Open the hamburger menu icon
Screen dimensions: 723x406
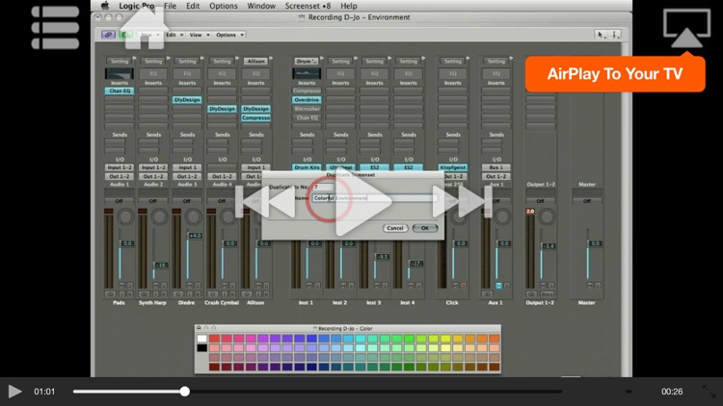point(55,28)
